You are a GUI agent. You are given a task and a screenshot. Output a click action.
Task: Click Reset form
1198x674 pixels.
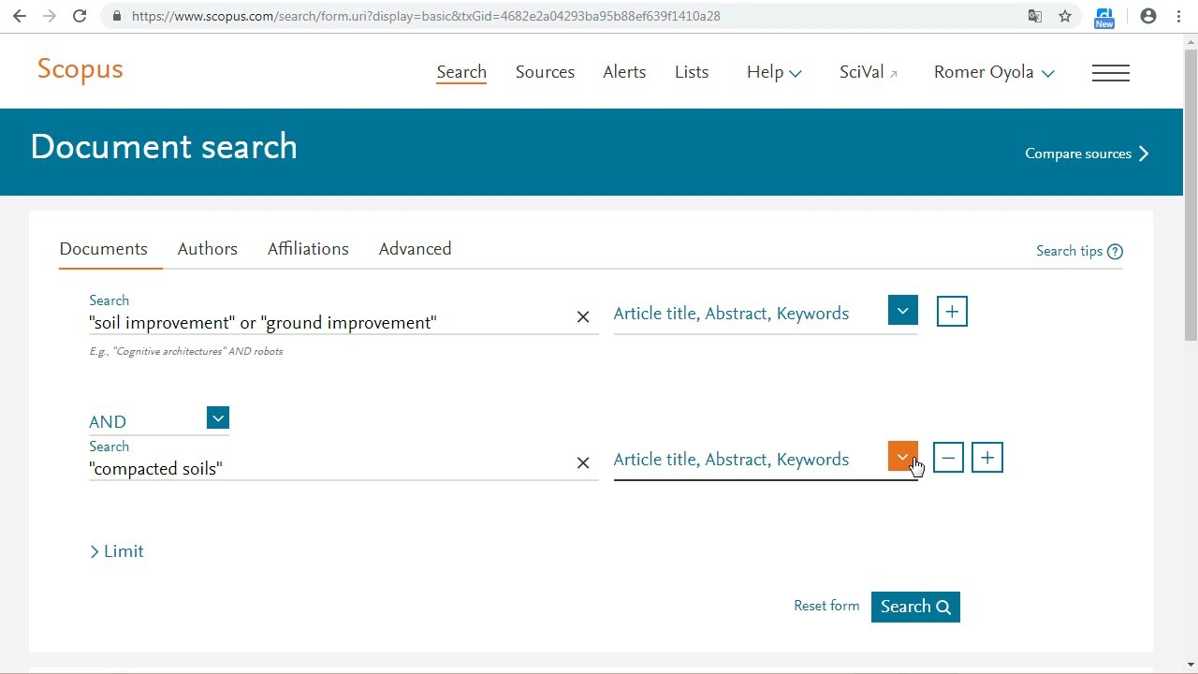(x=826, y=606)
